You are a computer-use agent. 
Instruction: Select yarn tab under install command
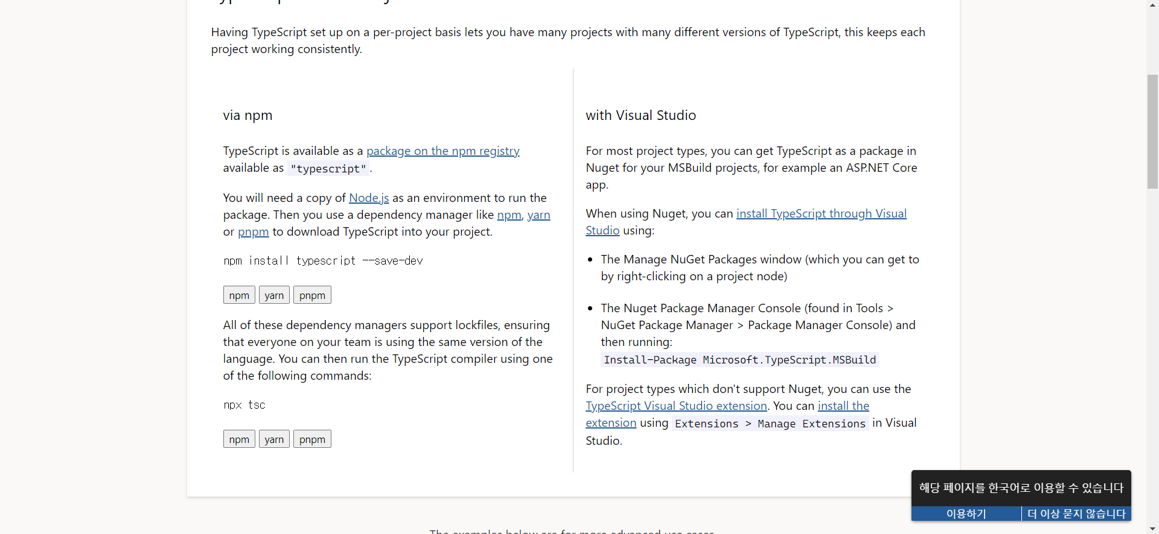click(274, 295)
